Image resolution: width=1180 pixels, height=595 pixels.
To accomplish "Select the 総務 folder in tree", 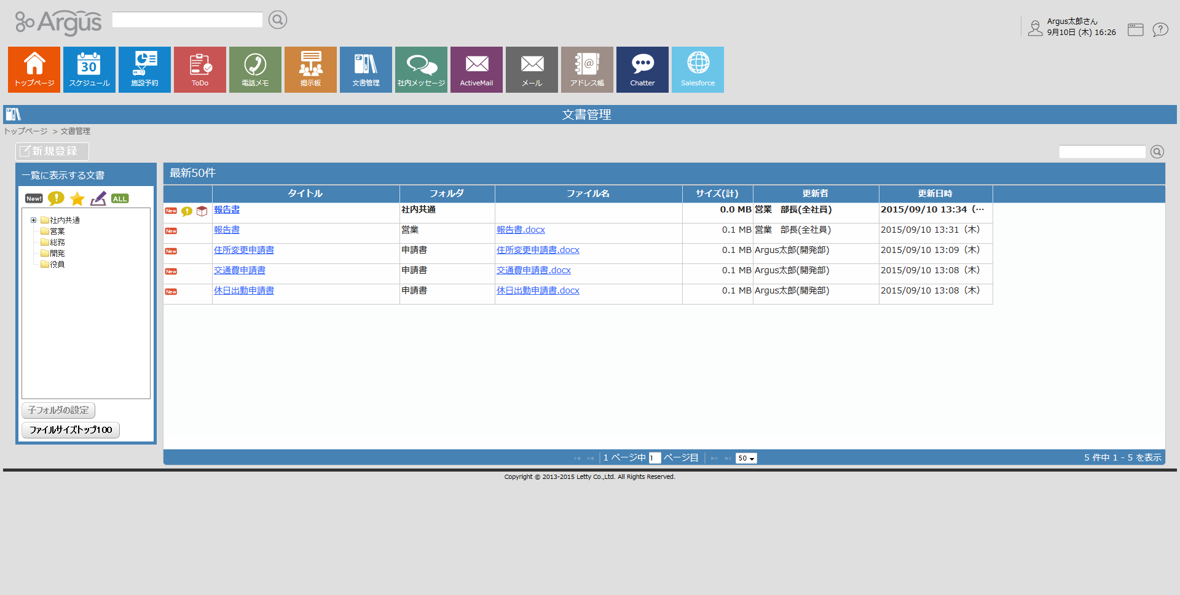I will [57, 242].
